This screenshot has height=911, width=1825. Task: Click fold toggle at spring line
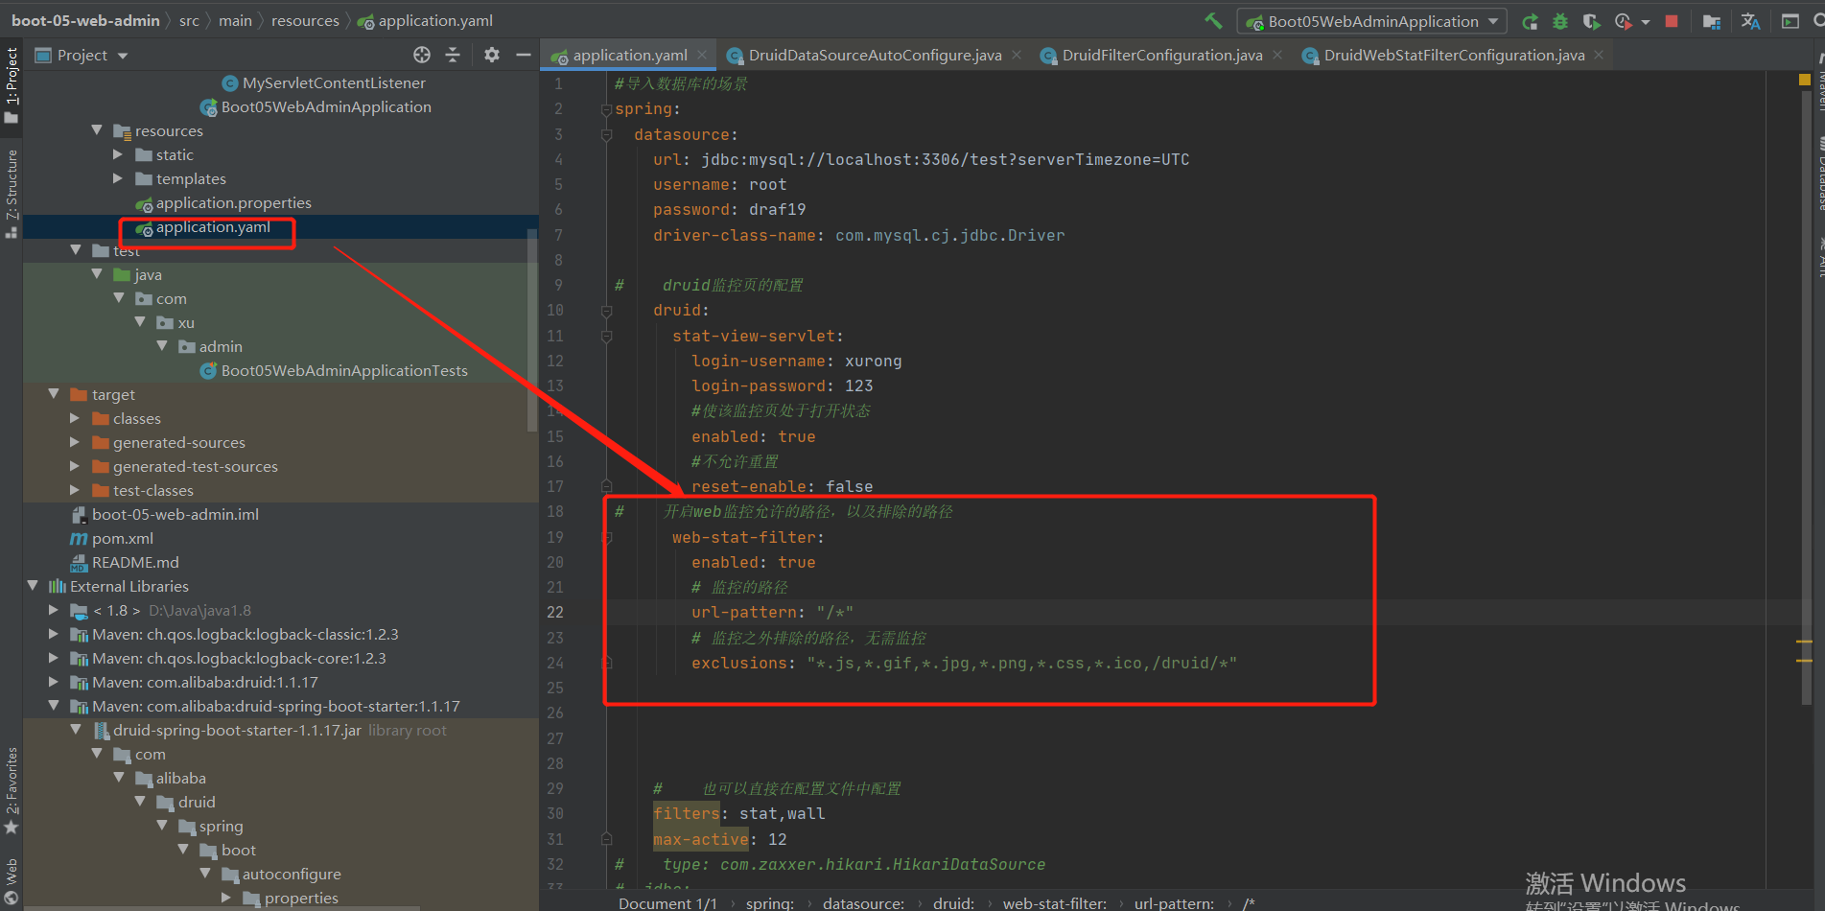606,109
